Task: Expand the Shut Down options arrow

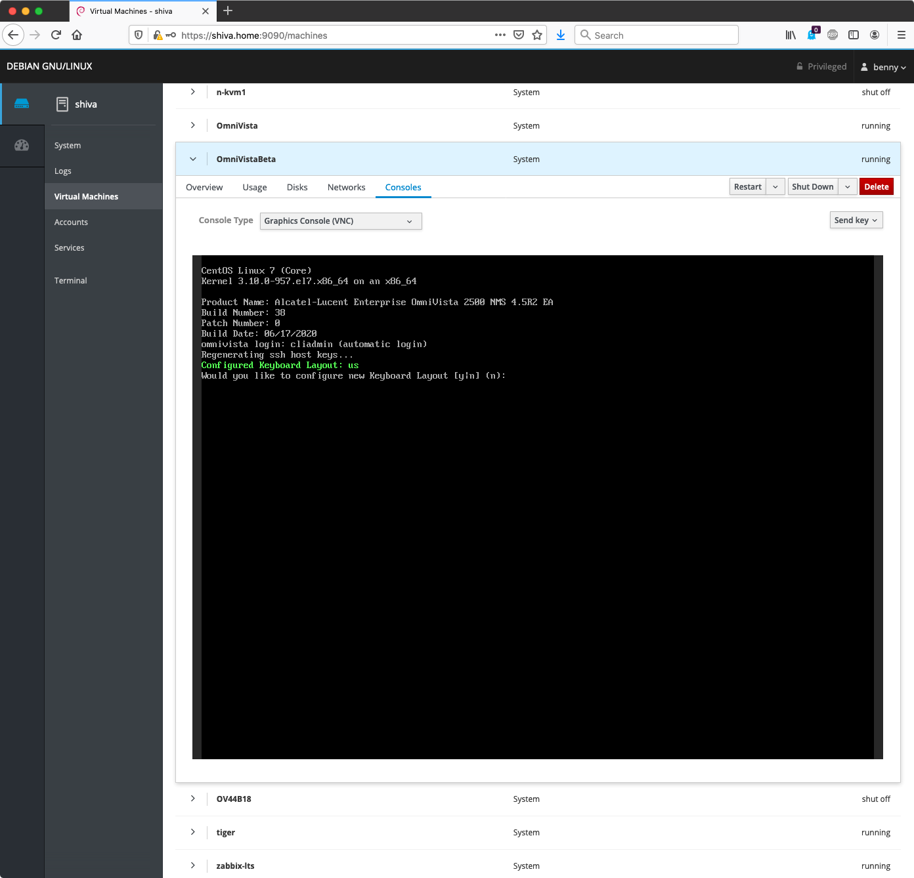Action: 848,187
